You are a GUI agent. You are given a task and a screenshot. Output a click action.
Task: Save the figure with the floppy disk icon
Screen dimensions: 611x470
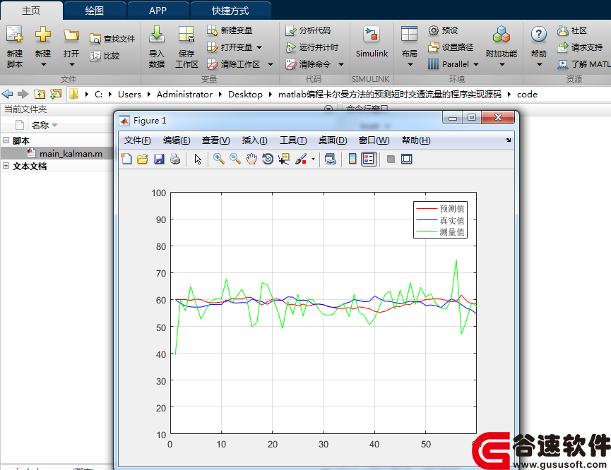[159, 159]
